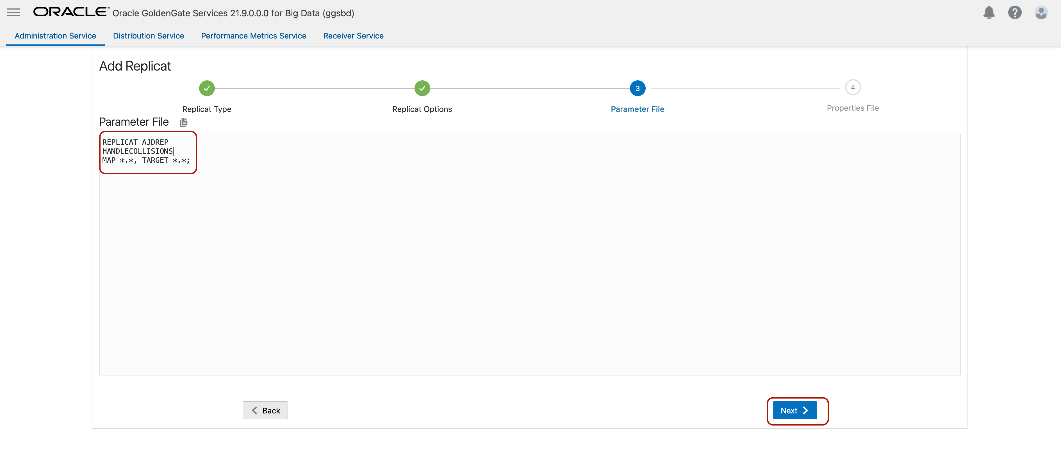Open the help question mark icon
Viewport: 1061px width, 466px height.
1014,13
